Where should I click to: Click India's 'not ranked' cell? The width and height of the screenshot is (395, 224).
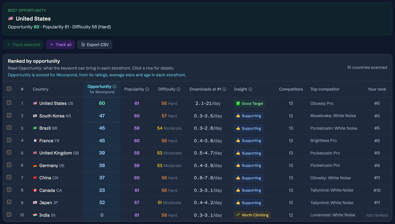click(x=377, y=215)
